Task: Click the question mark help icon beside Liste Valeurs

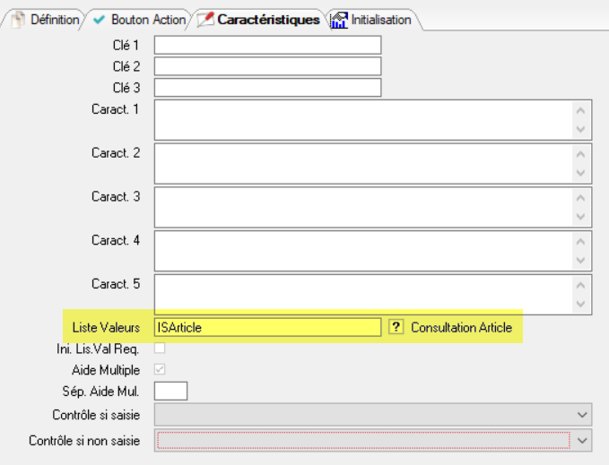Action: 396,328
